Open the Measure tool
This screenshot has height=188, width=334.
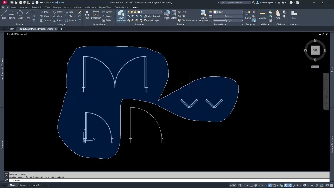tap(262, 15)
